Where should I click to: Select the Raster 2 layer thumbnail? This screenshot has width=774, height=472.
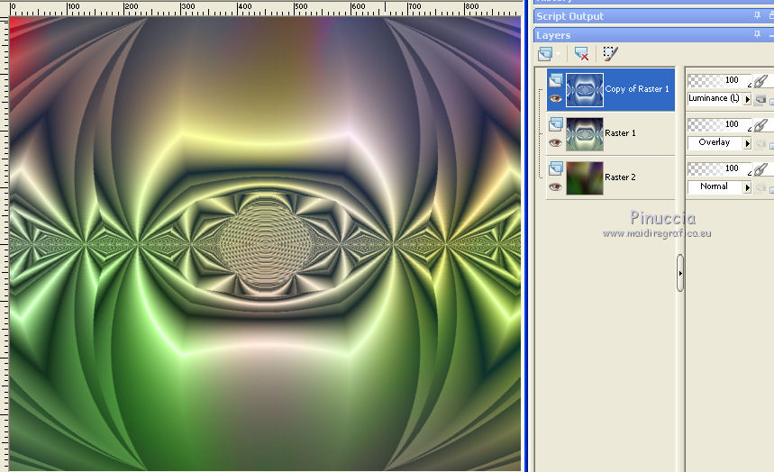click(585, 177)
